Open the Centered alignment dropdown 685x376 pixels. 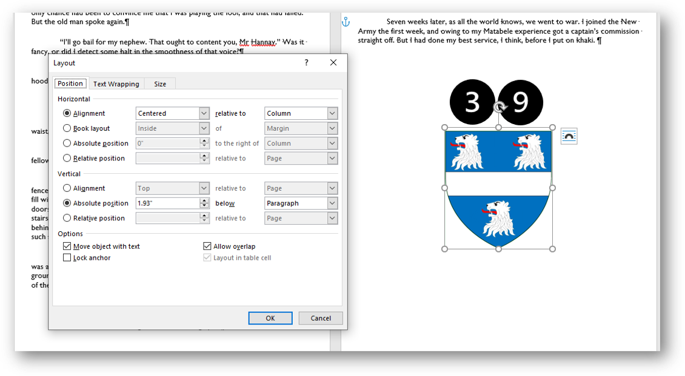(x=204, y=113)
